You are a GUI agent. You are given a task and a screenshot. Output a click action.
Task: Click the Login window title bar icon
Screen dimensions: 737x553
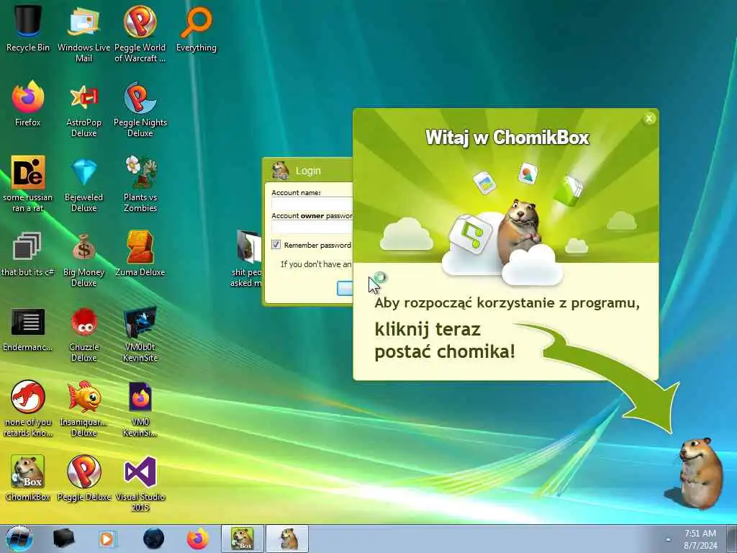tap(281, 170)
